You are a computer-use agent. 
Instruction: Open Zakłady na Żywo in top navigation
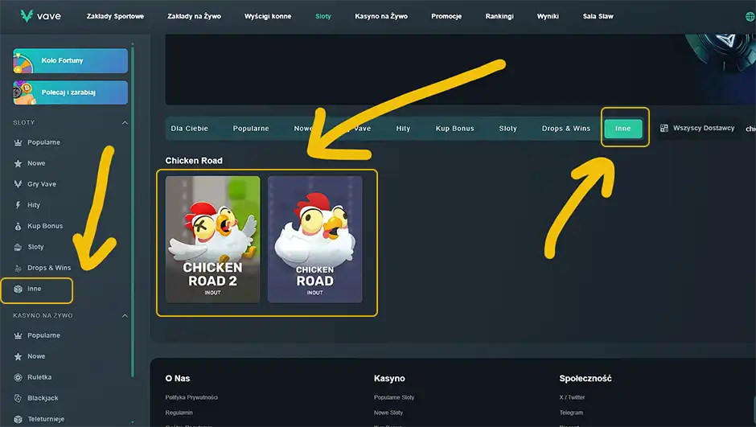(195, 16)
